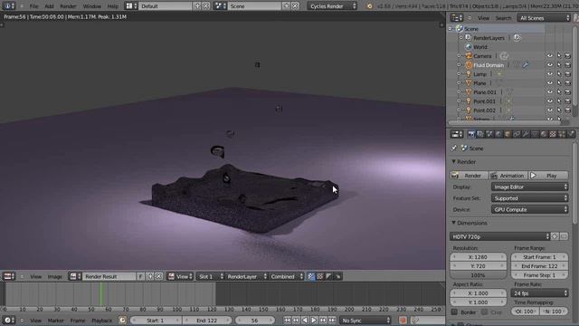Click the add render preset plus icon
Image resolution: width=579 pixels, height=326 pixels.
(555, 236)
